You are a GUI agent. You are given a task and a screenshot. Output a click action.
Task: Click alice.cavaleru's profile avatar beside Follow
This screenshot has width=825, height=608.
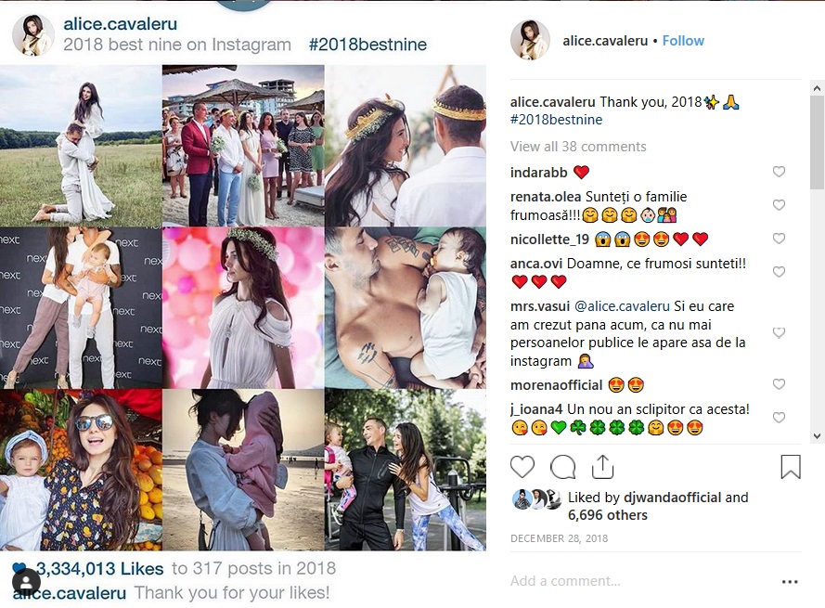coord(531,41)
